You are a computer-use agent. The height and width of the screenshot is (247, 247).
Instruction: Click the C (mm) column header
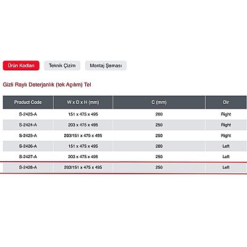(159, 102)
